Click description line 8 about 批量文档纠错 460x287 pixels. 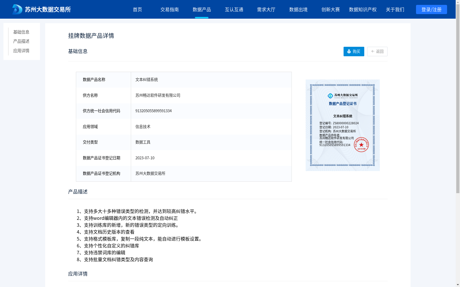pyautogui.click(x=115, y=259)
